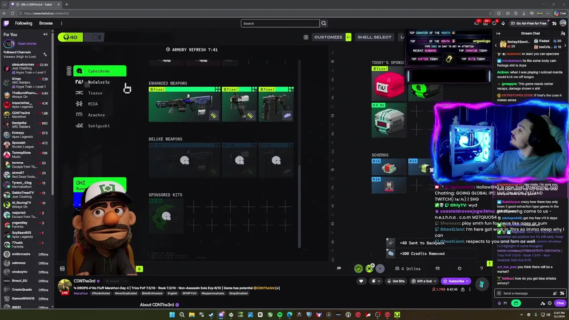Screen dimensions: 569x320
Task: Open stories link in sidebar
Action: 27,44
